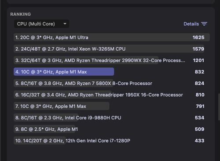Select the 8C Apple M1 row
This screenshot has width=220, height=161.
pyautogui.click(x=112, y=129)
